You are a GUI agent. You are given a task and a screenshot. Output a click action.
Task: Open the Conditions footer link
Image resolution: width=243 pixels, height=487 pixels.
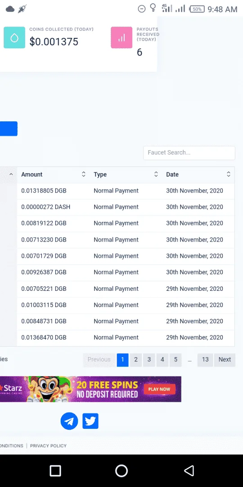click(x=11, y=446)
